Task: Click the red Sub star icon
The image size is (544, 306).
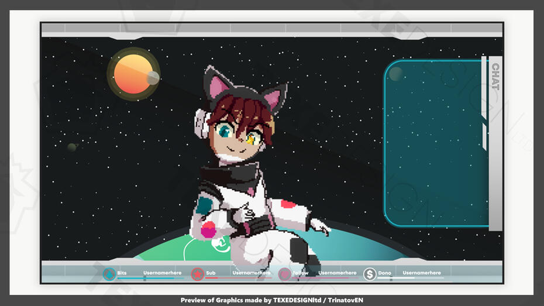Action: tap(198, 274)
